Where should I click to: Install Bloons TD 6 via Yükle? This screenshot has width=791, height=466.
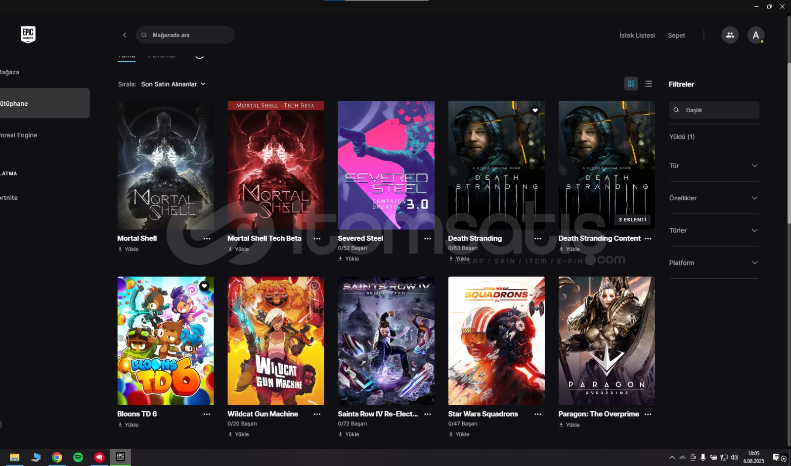pyautogui.click(x=129, y=425)
